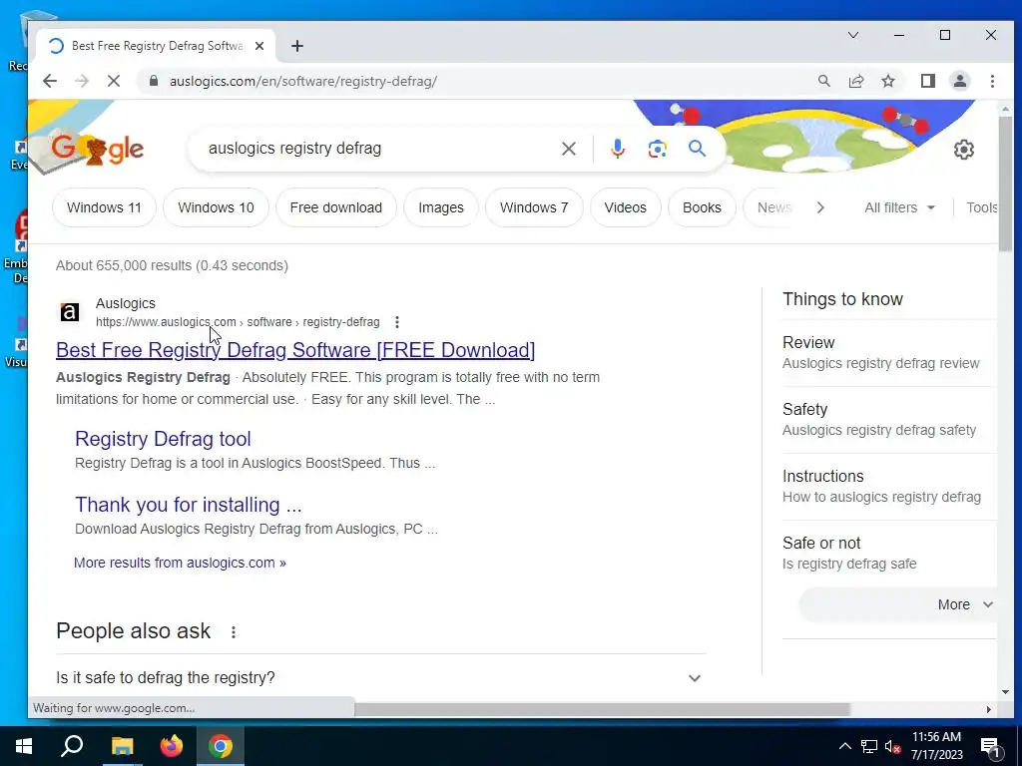Open the network tray icon

(869, 746)
